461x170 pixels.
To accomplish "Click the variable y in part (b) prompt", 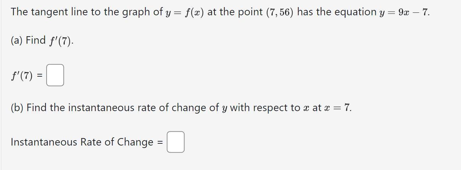I will (224, 108).
